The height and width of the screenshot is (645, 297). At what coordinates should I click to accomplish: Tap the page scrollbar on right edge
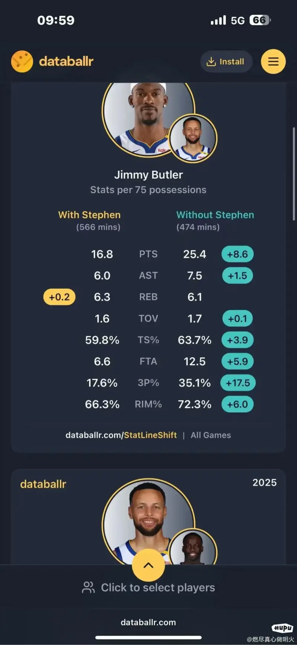(294, 174)
